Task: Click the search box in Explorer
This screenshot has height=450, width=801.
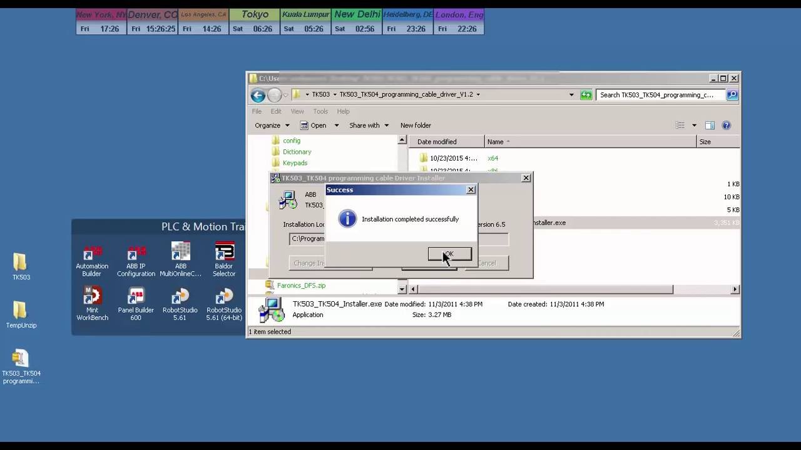Action: pos(661,95)
